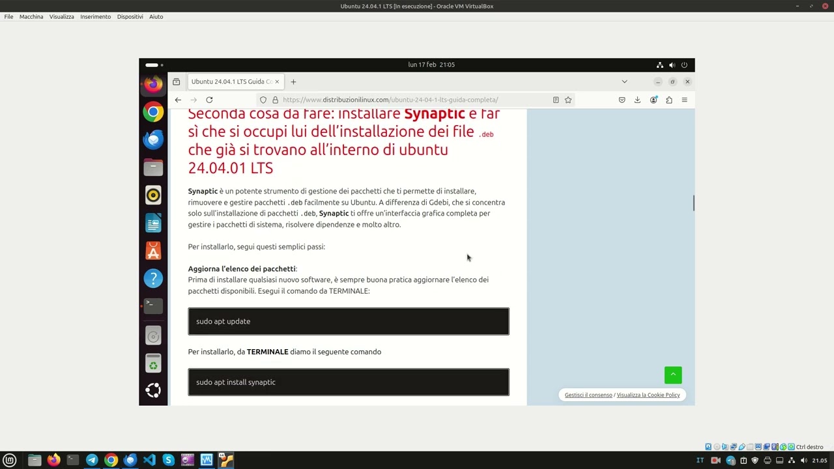This screenshot has width=834, height=469.
Task: Open the Files manager in the Ubuntu dock
Action: tap(153, 167)
